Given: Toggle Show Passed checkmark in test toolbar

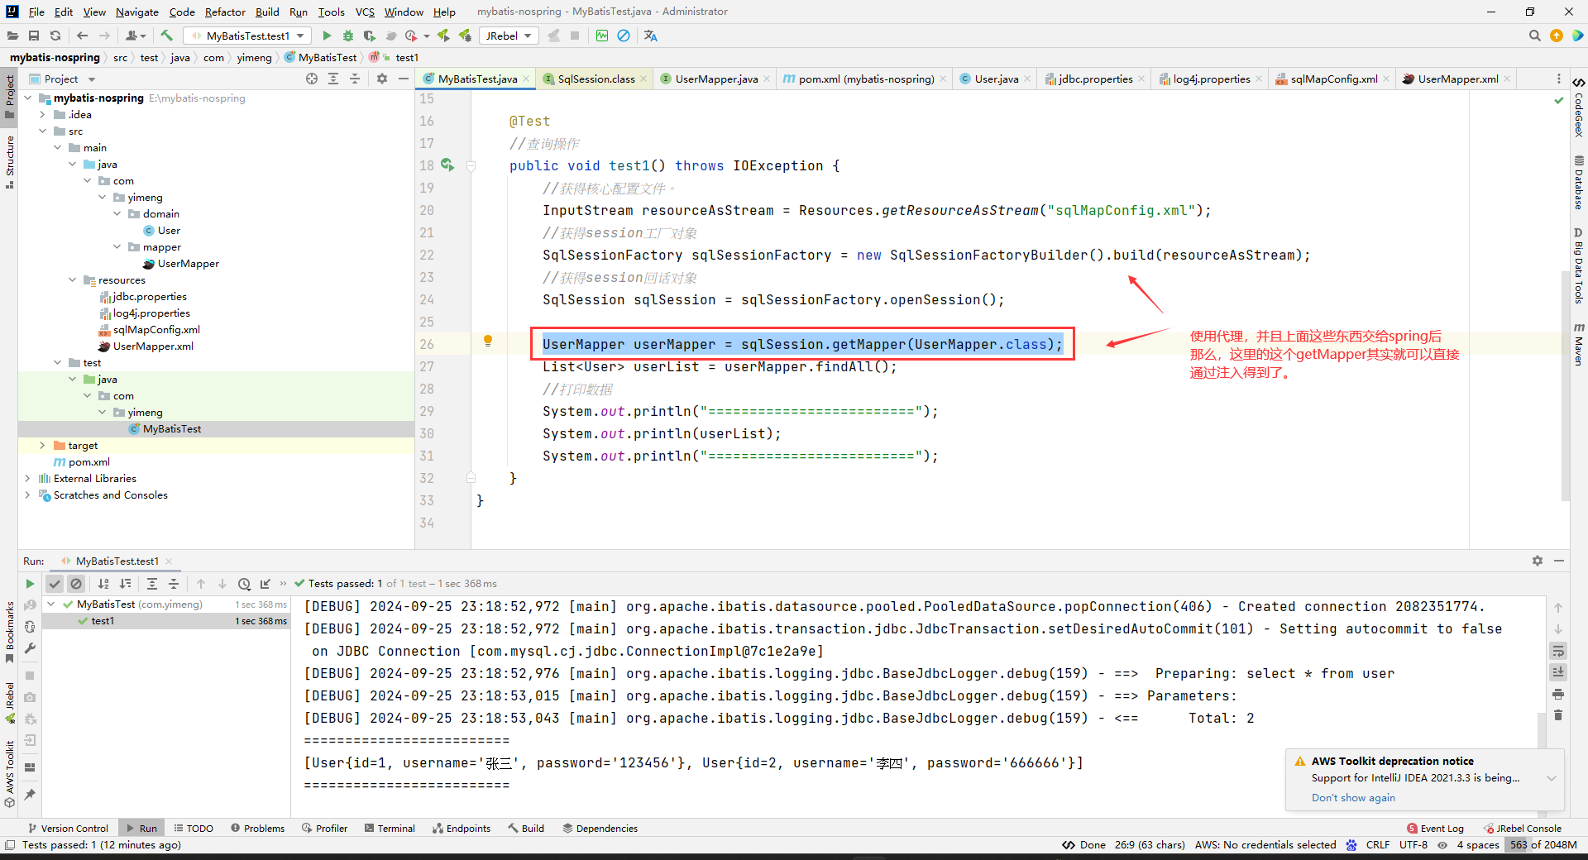Looking at the screenshot, I should [x=55, y=584].
